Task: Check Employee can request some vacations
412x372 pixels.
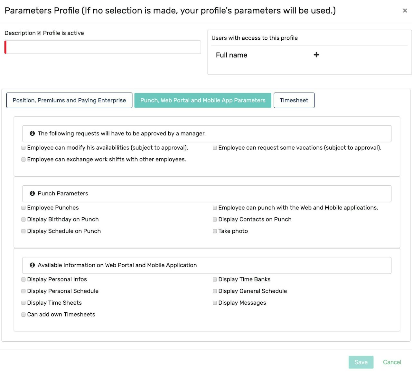Action: click(x=215, y=148)
